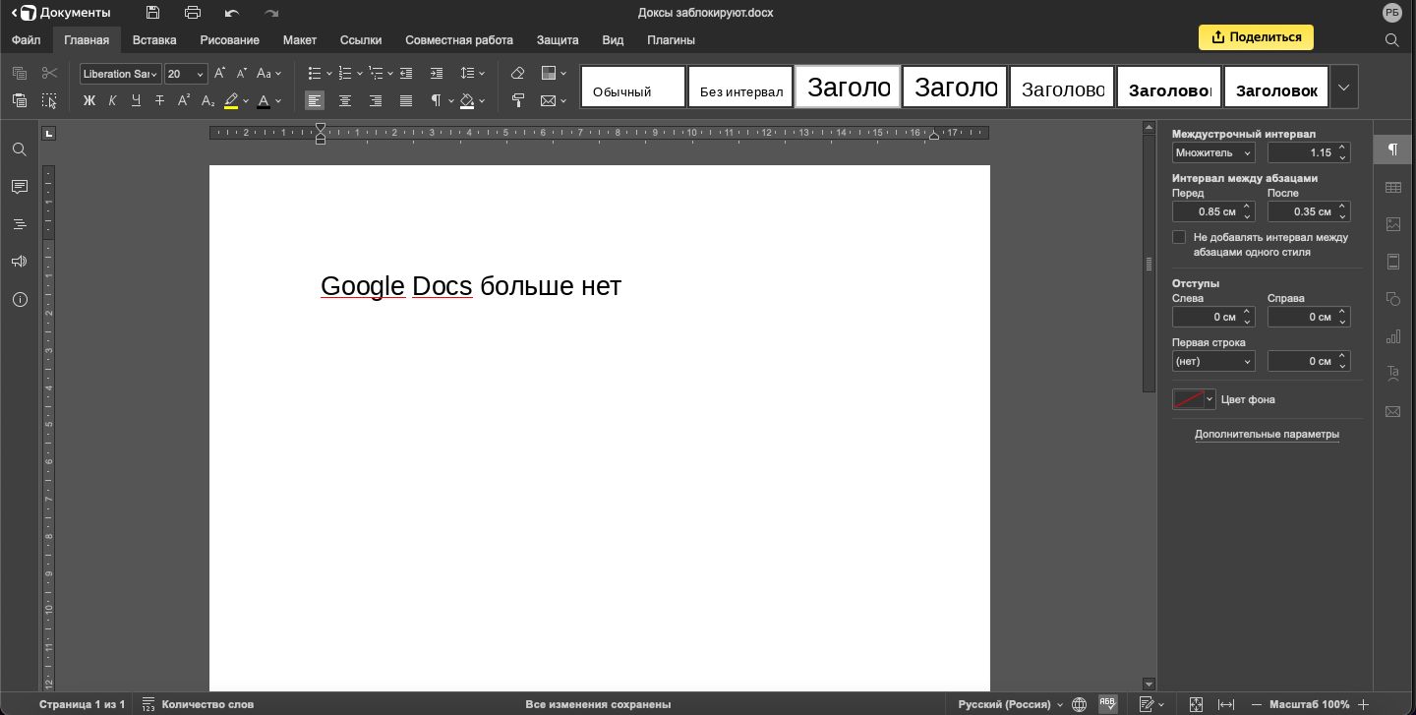The height and width of the screenshot is (715, 1416).
Task: Decrease paragraph indent
Action: (x=406, y=73)
